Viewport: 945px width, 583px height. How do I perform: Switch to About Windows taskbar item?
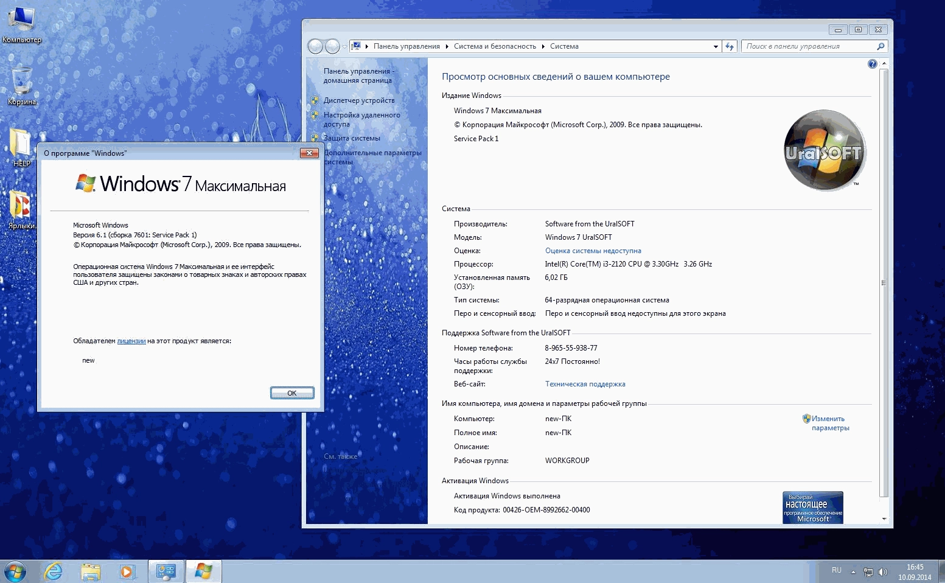[203, 572]
